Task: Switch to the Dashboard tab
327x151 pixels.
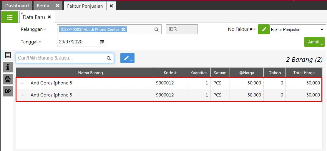Action: (17, 6)
